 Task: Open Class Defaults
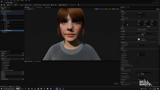46,5
